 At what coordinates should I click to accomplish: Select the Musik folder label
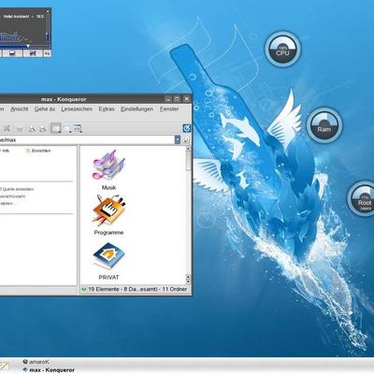point(108,187)
